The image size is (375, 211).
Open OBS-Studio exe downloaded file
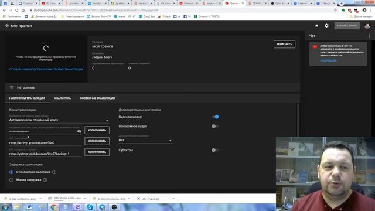pos(64,199)
